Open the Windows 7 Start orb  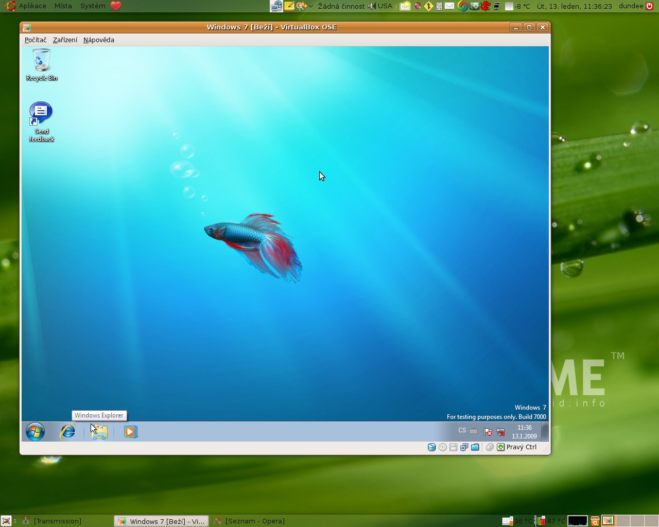[35, 432]
